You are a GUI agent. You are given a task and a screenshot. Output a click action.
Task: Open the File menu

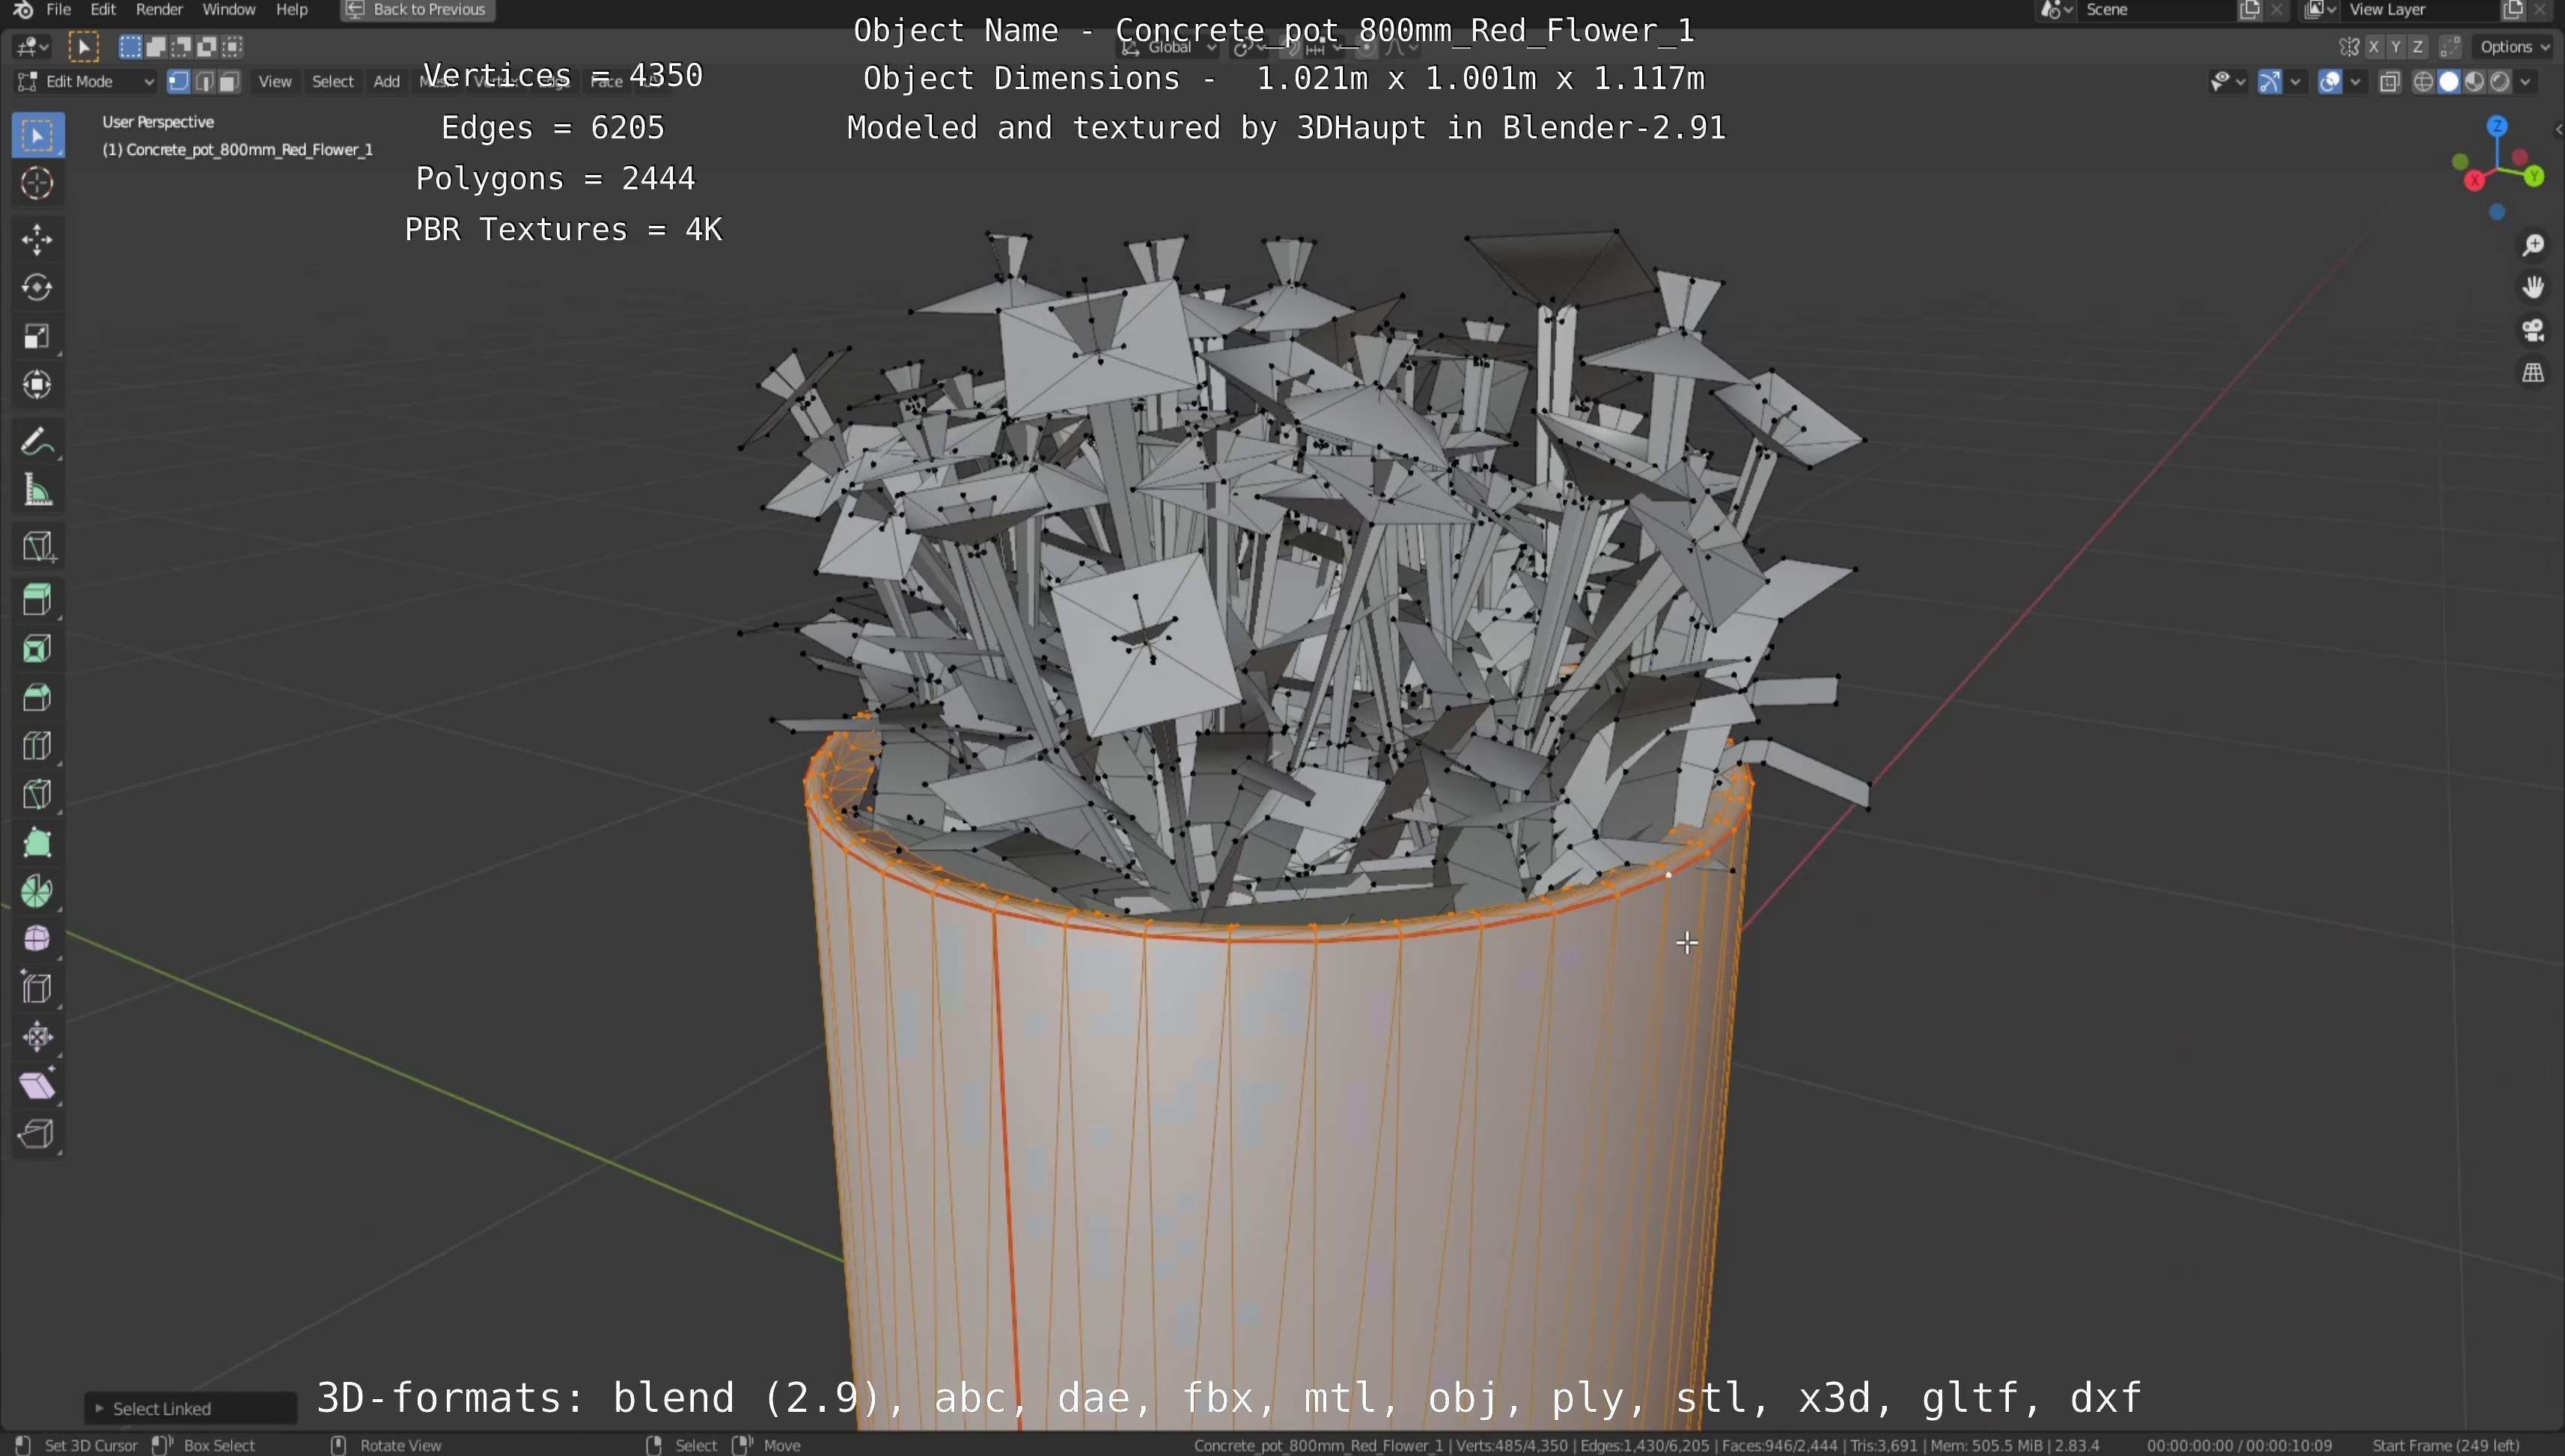(59, 10)
